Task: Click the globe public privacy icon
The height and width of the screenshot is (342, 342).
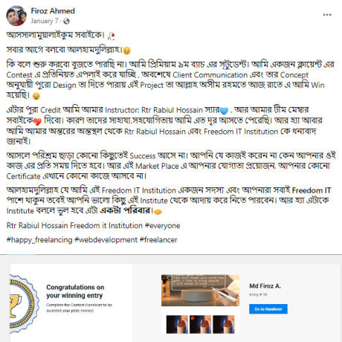Action: (x=66, y=22)
